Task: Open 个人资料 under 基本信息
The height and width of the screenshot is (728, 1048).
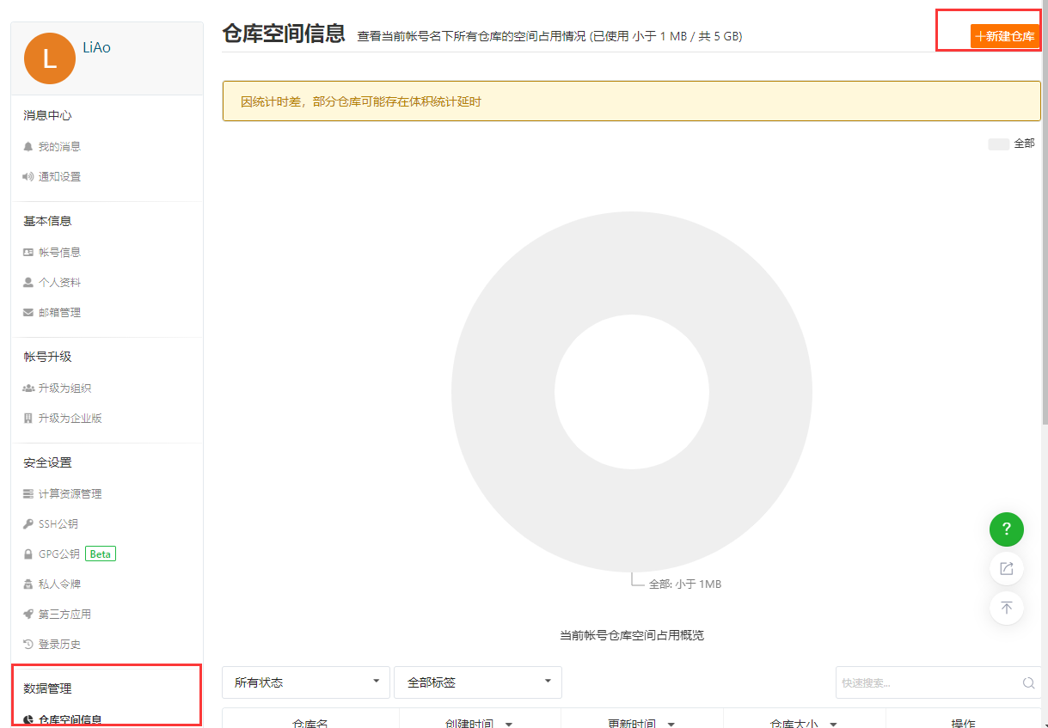Action: [60, 282]
